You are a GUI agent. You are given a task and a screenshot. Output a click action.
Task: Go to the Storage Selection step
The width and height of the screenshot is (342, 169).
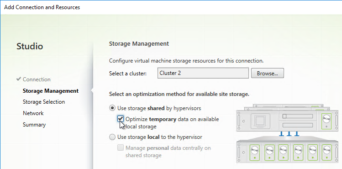(44, 102)
